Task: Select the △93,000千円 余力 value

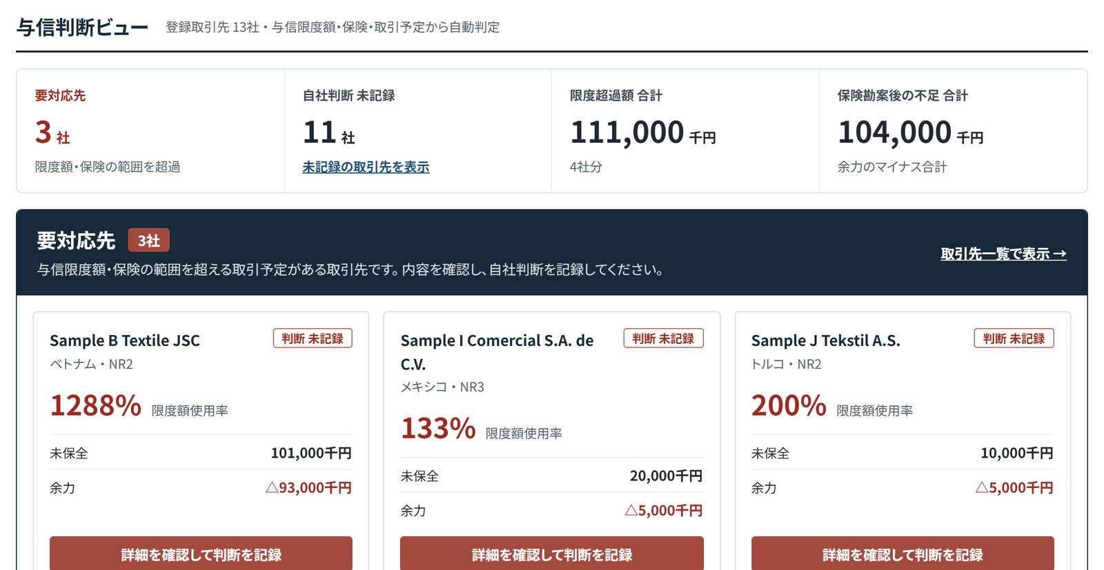Action: pyautogui.click(x=308, y=487)
